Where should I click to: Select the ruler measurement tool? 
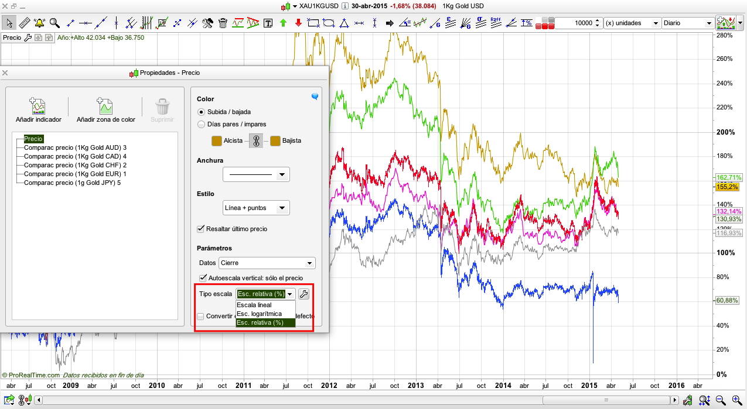pyautogui.click(x=24, y=23)
